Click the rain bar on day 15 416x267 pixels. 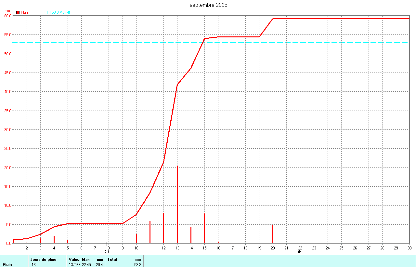204,229
